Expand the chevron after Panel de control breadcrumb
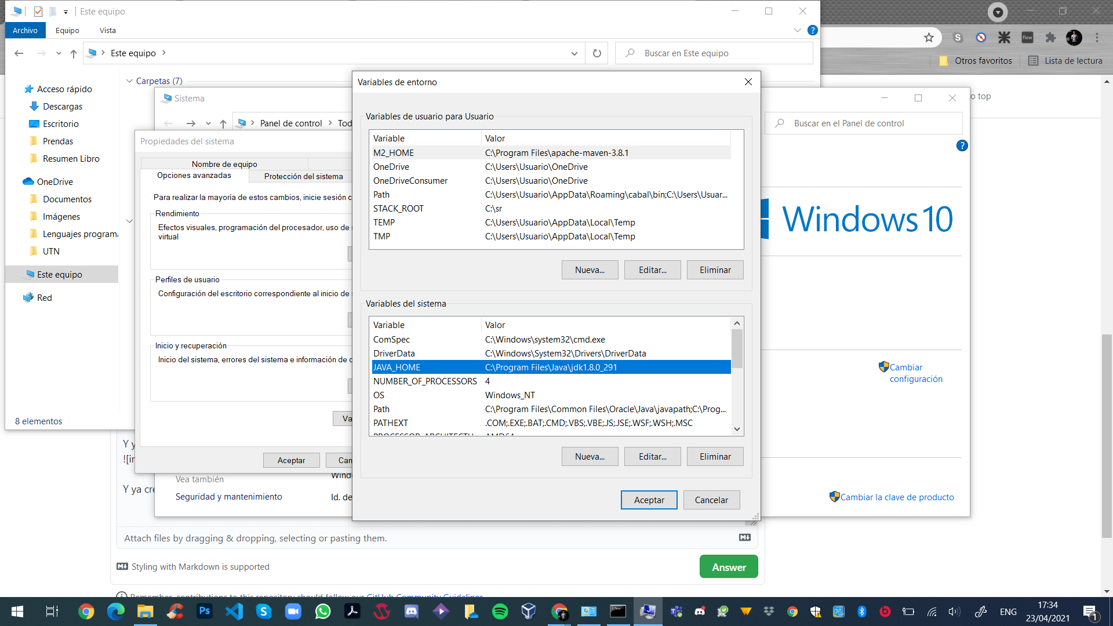 coord(330,123)
